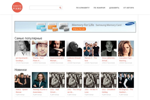Open the 10cc Wall Street thumbnail
The width and height of the screenshot is (150, 100).
click(57, 80)
